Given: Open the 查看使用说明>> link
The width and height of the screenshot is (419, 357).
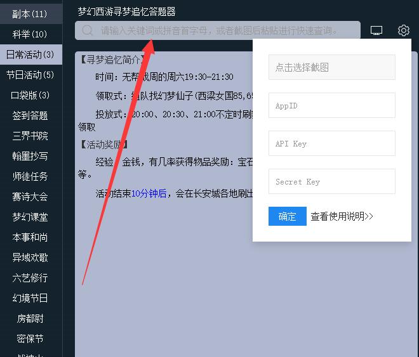Looking at the screenshot, I should coord(342,216).
